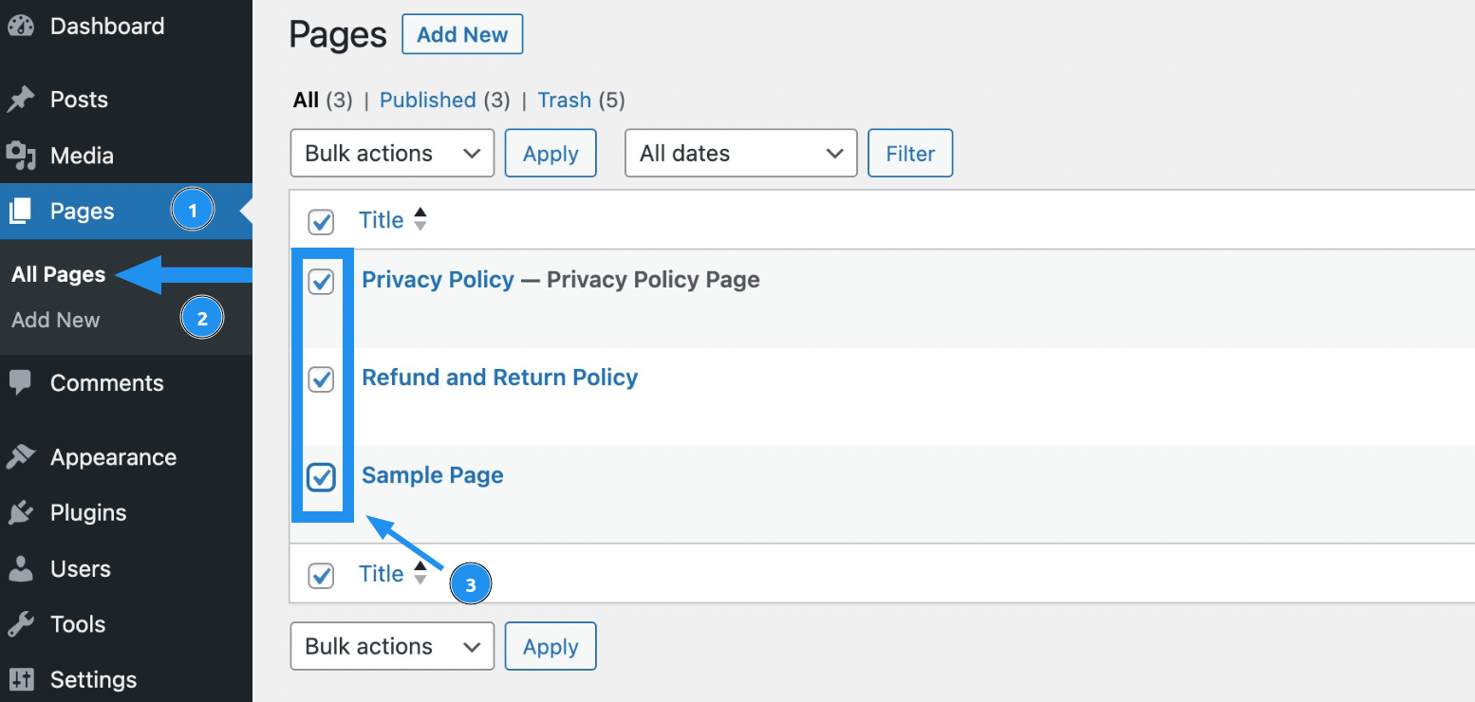Open the Sample Page link

coord(432,475)
